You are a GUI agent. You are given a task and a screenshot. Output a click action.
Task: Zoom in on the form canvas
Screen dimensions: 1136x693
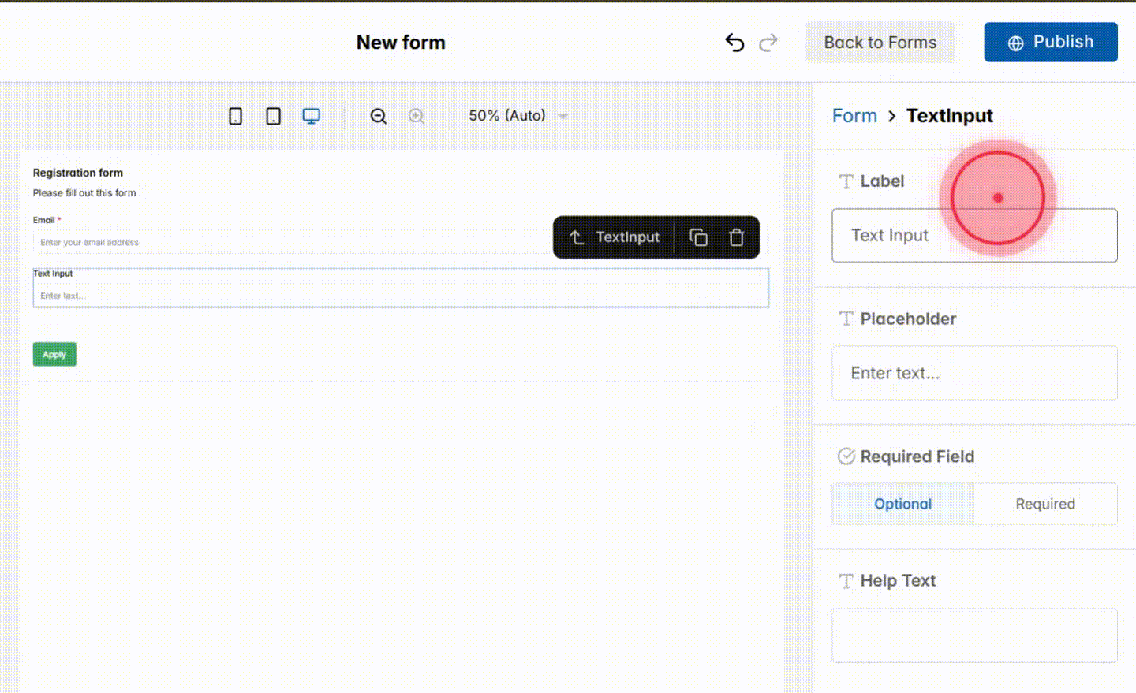(417, 115)
